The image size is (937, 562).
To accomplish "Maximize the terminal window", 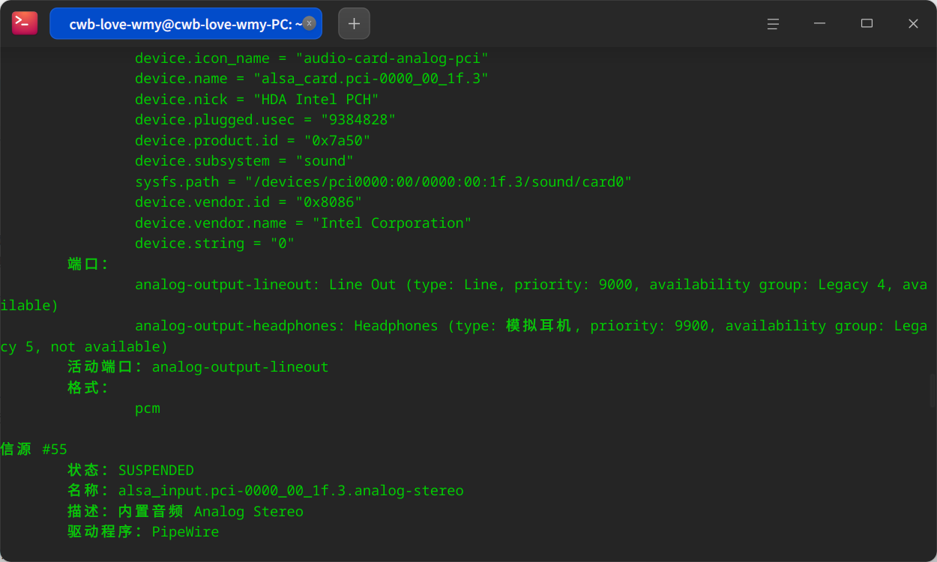I will pyautogui.click(x=867, y=23).
